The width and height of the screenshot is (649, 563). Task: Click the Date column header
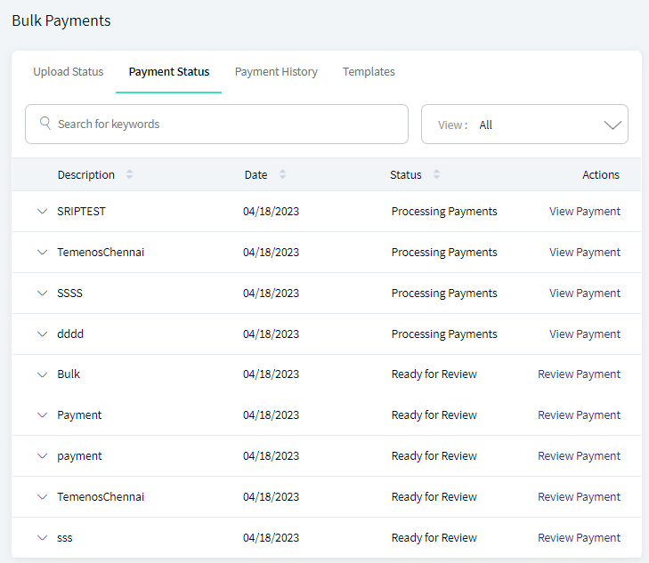256,175
